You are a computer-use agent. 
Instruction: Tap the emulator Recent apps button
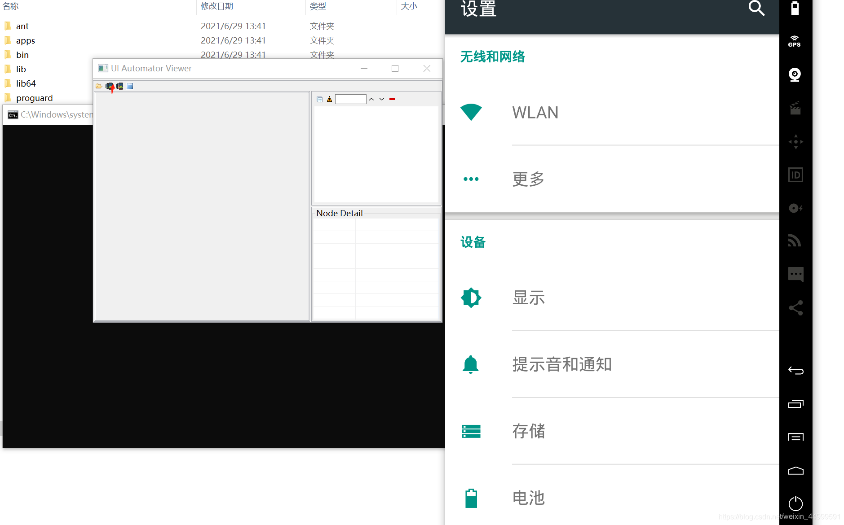[x=795, y=404]
